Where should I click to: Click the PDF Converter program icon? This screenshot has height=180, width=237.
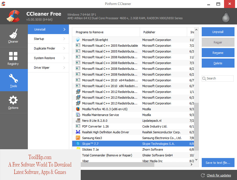(78, 126)
